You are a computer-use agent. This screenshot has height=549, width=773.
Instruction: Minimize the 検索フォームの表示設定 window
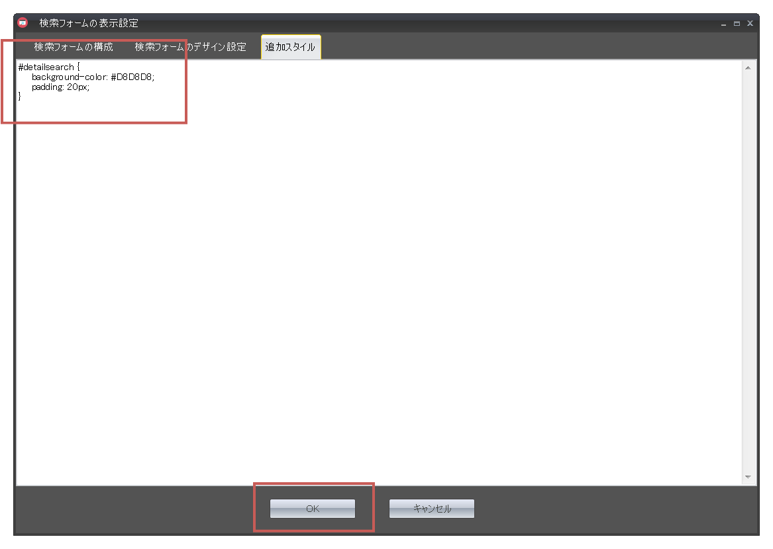[x=723, y=24]
